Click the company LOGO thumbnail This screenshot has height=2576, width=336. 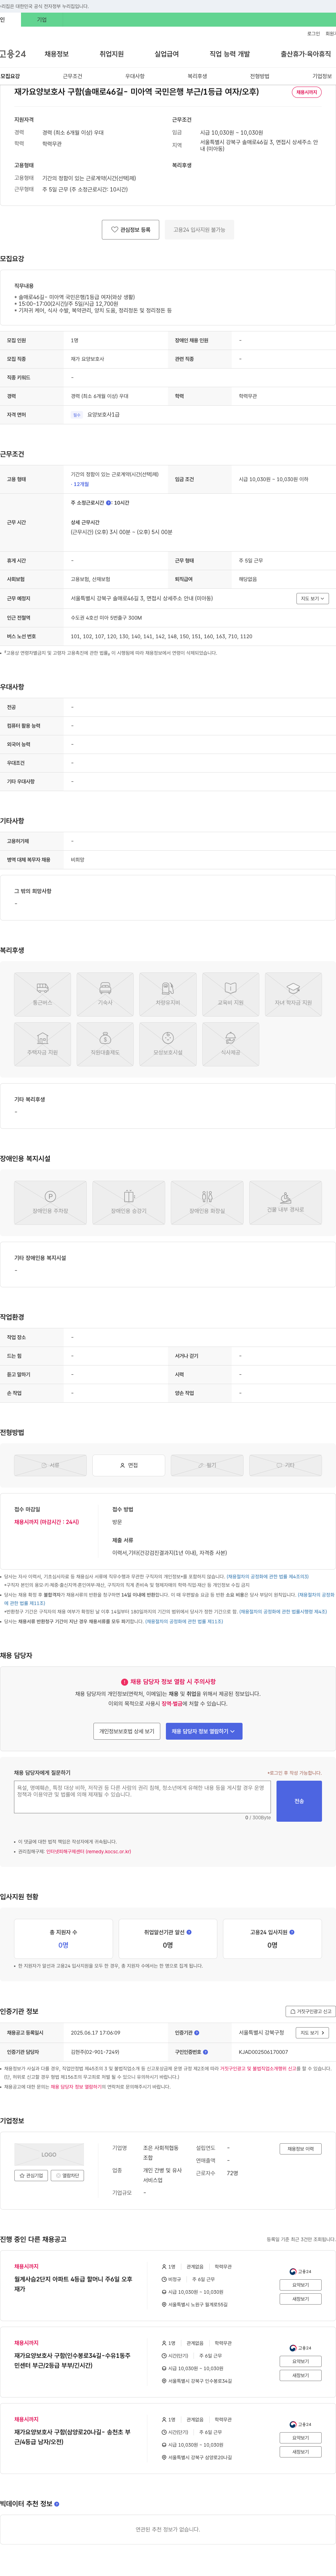(49, 2155)
